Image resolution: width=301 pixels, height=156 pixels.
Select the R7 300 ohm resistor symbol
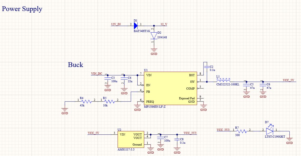pyautogui.click(x=242, y=131)
